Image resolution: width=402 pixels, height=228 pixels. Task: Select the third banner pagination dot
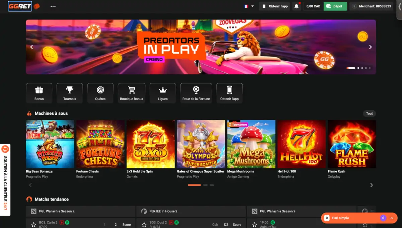click(362, 68)
